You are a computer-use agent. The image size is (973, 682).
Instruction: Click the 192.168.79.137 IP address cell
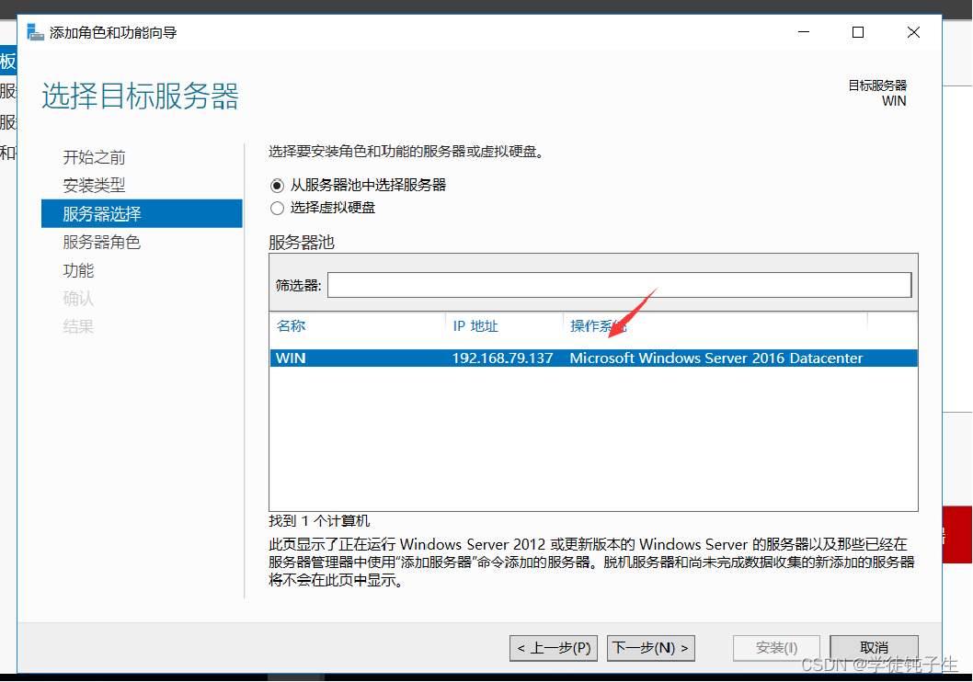pyautogui.click(x=502, y=358)
